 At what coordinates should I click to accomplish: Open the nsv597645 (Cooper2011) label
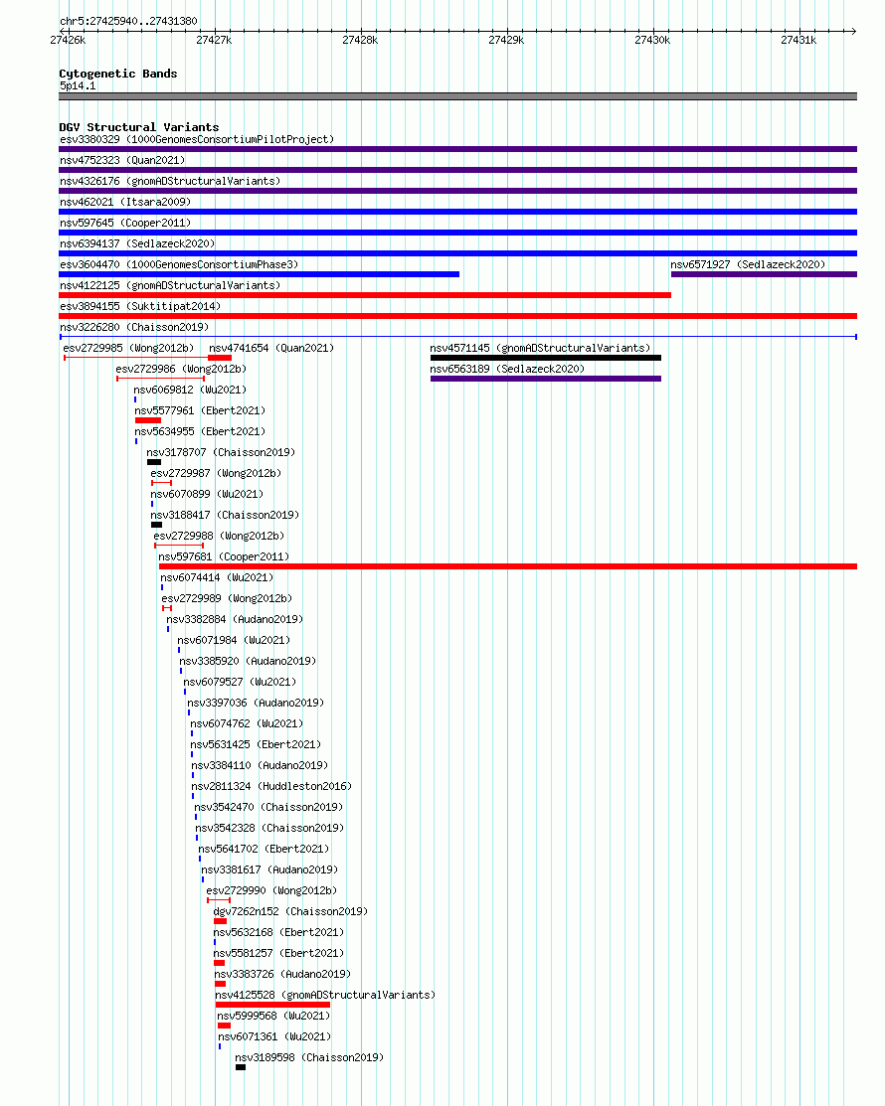click(125, 223)
